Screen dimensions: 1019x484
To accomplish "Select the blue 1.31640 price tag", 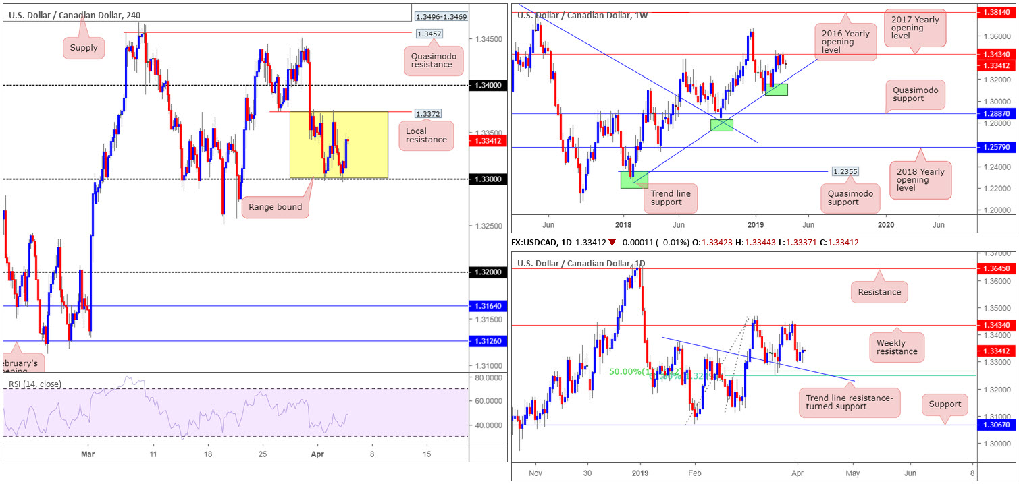I will point(486,306).
